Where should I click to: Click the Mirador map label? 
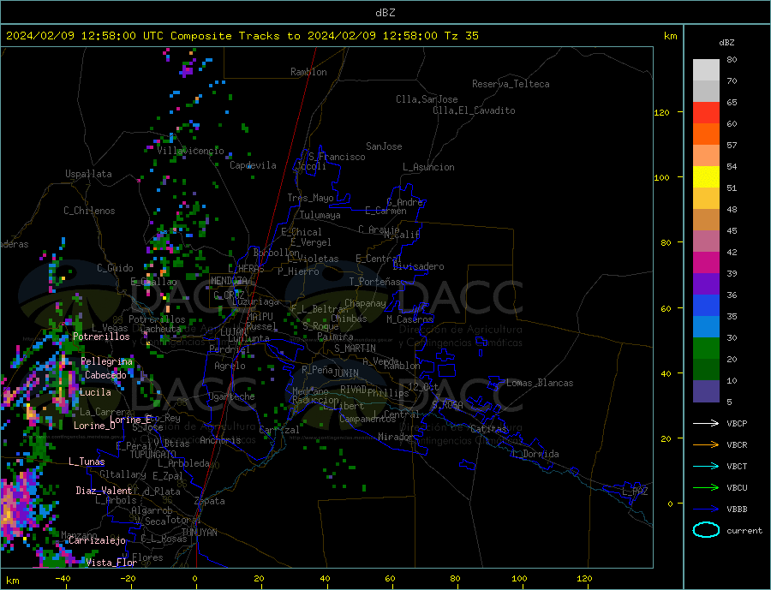coord(396,437)
